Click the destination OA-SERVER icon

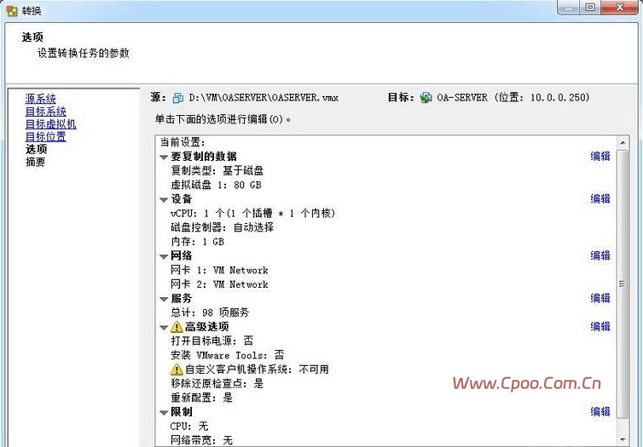click(x=426, y=98)
